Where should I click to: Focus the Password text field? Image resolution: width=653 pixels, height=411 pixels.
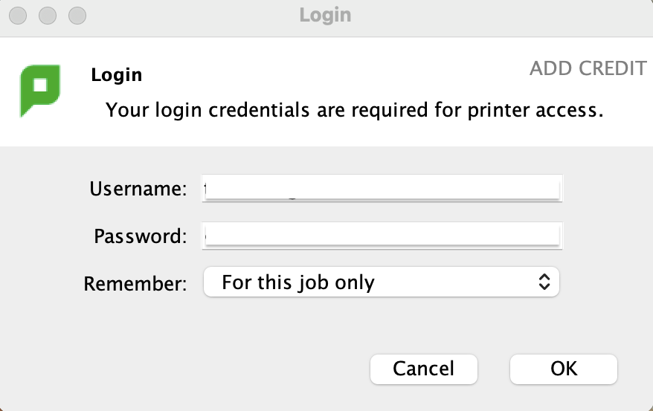tap(382, 236)
